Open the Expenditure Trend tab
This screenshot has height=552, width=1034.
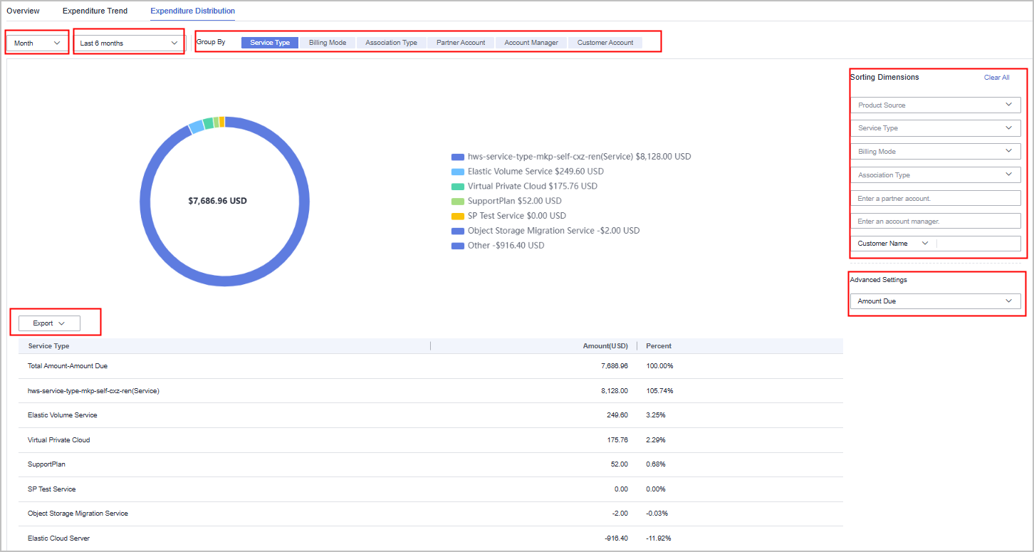coord(95,11)
